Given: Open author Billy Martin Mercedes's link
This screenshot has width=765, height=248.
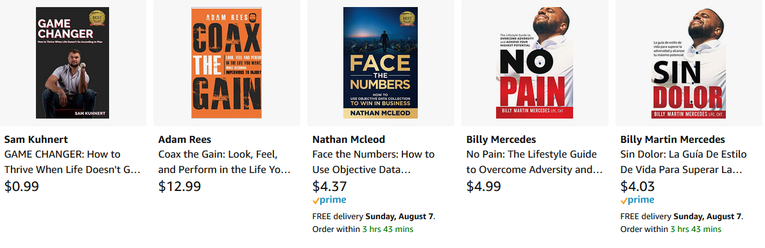Looking at the screenshot, I should 673,139.
